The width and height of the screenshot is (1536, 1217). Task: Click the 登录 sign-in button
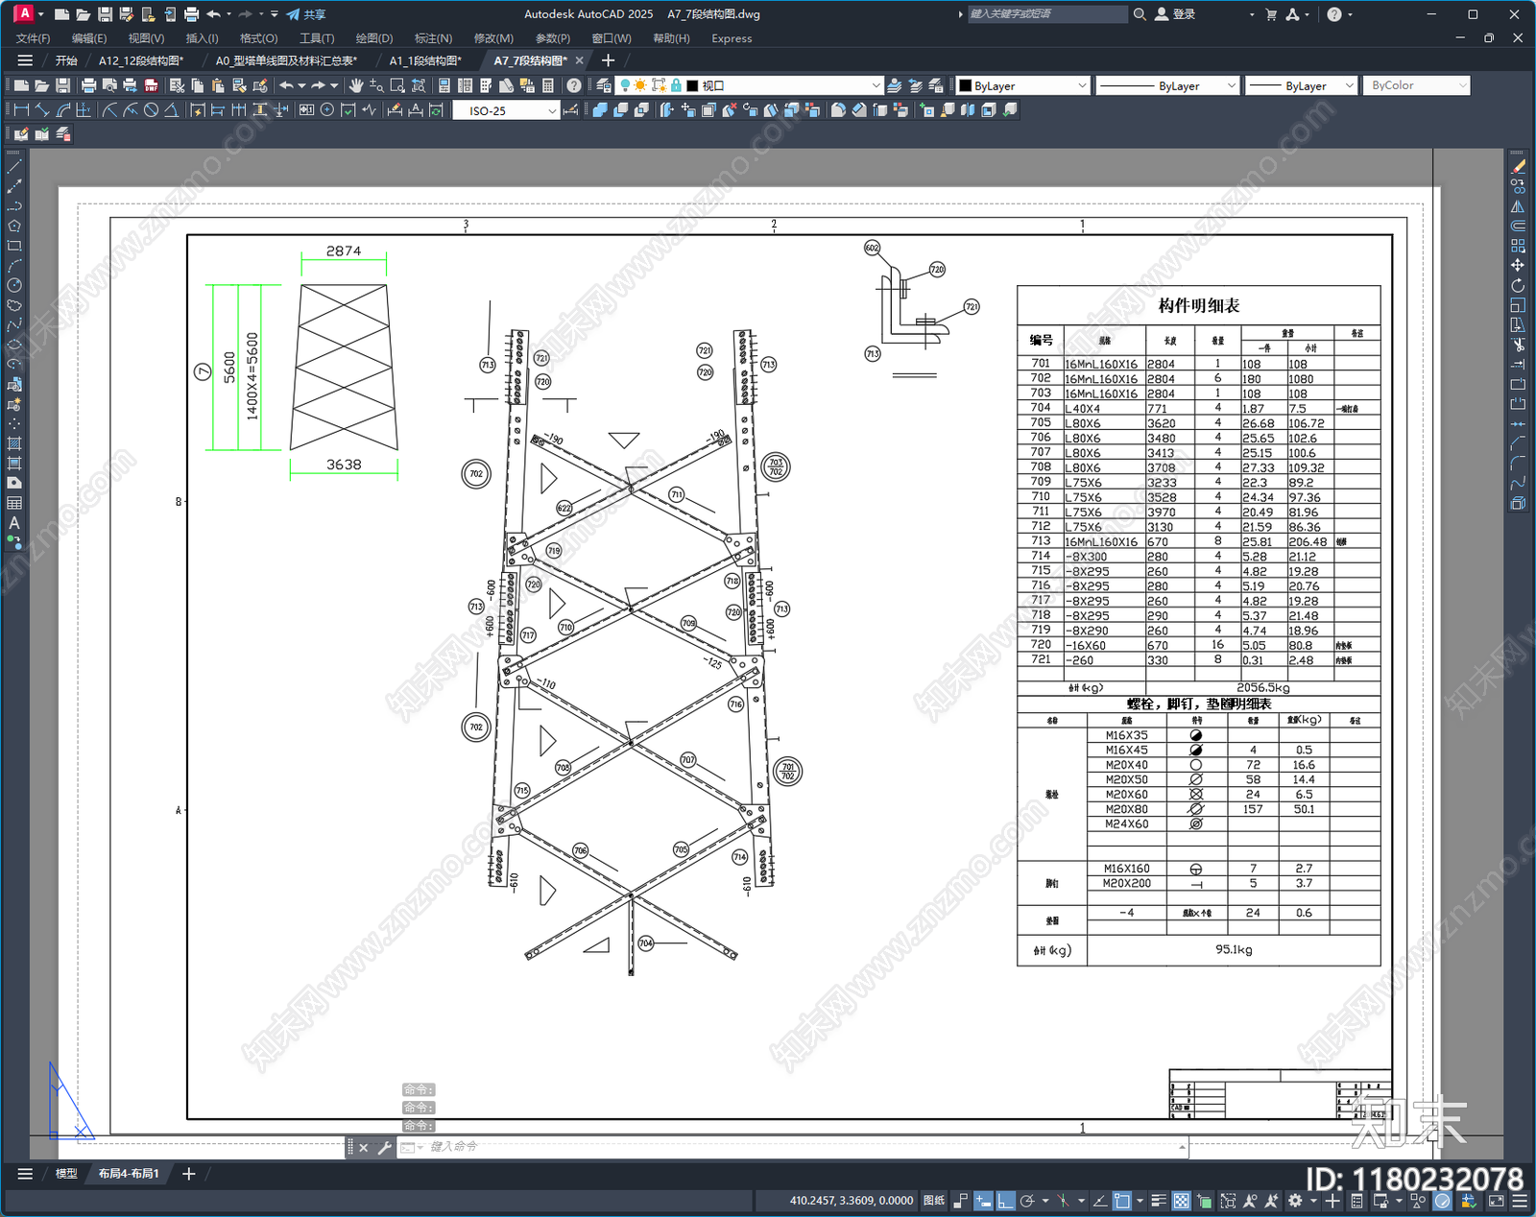tap(1176, 14)
